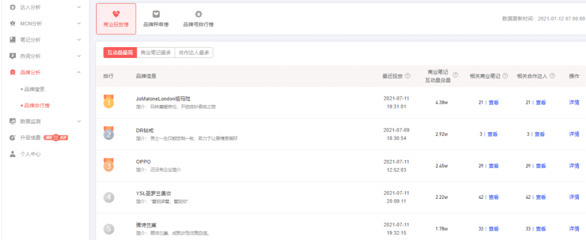Click the MCN分析 sidebar icon
This screenshot has height=240, width=586.
pyautogui.click(x=12, y=23)
